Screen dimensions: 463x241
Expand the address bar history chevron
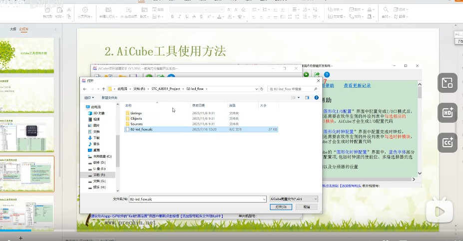(256, 89)
